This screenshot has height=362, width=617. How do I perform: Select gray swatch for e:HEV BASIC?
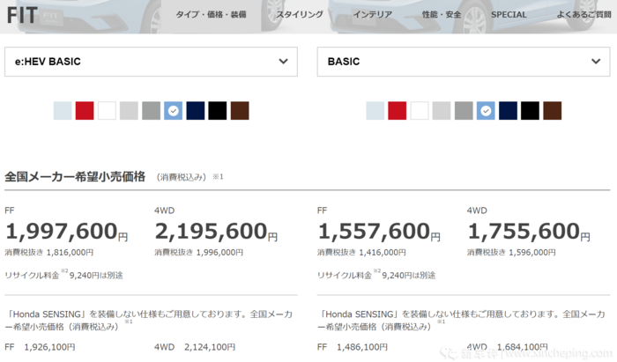coord(151,110)
